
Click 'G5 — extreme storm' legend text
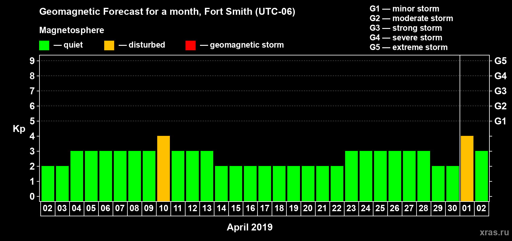409,47
